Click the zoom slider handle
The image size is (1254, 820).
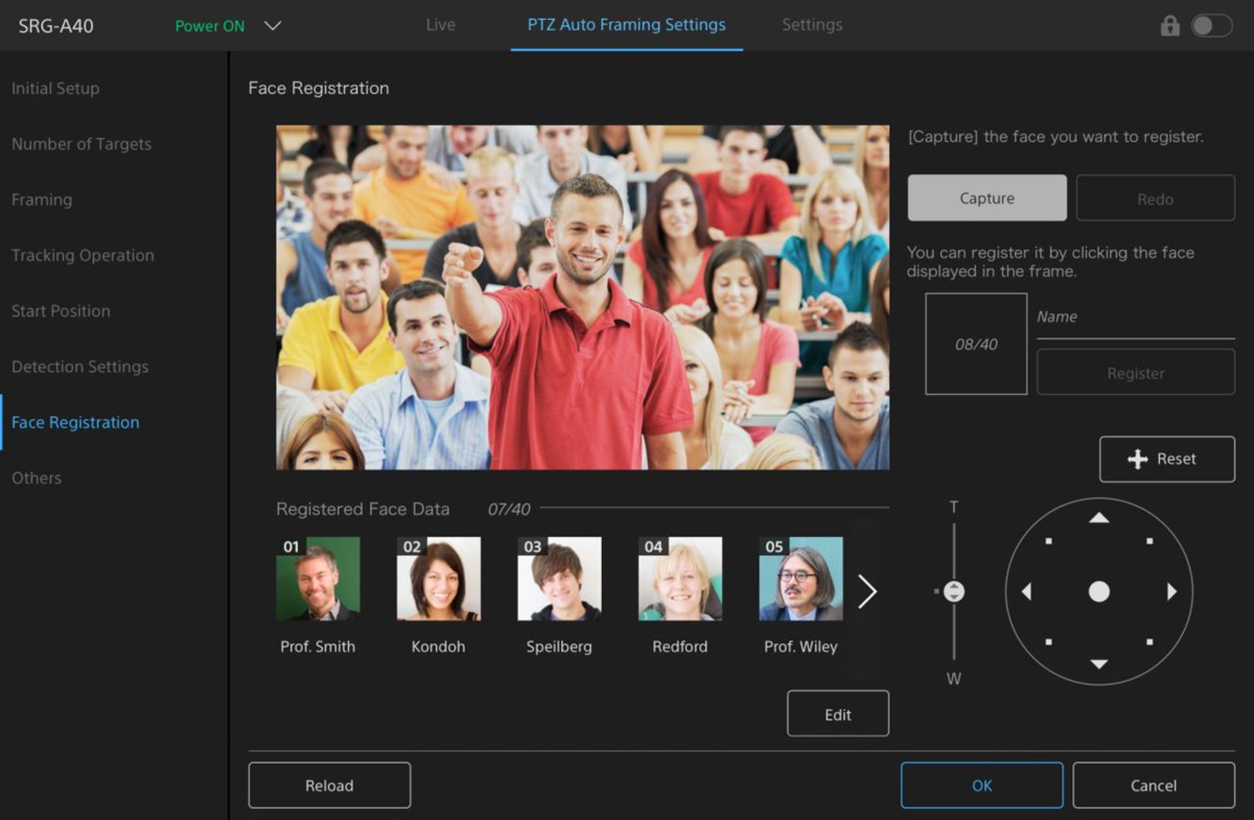[x=954, y=591]
